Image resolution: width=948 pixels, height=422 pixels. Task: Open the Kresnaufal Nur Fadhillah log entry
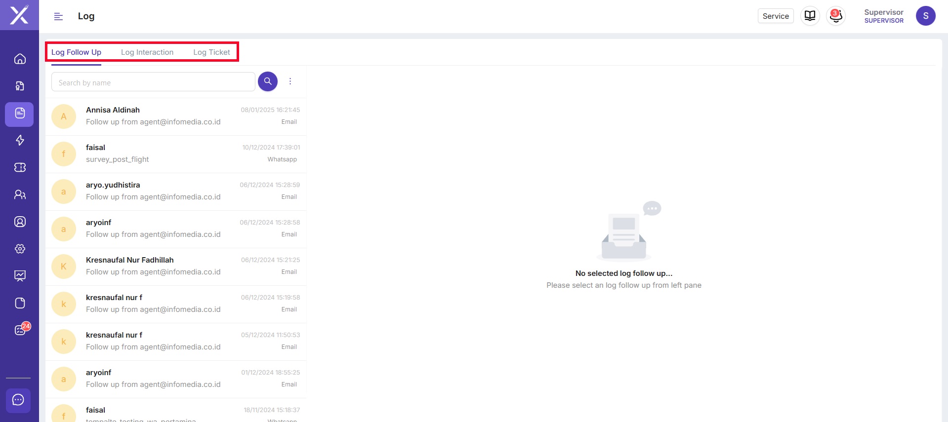pyautogui.click(x=176, y=267)
